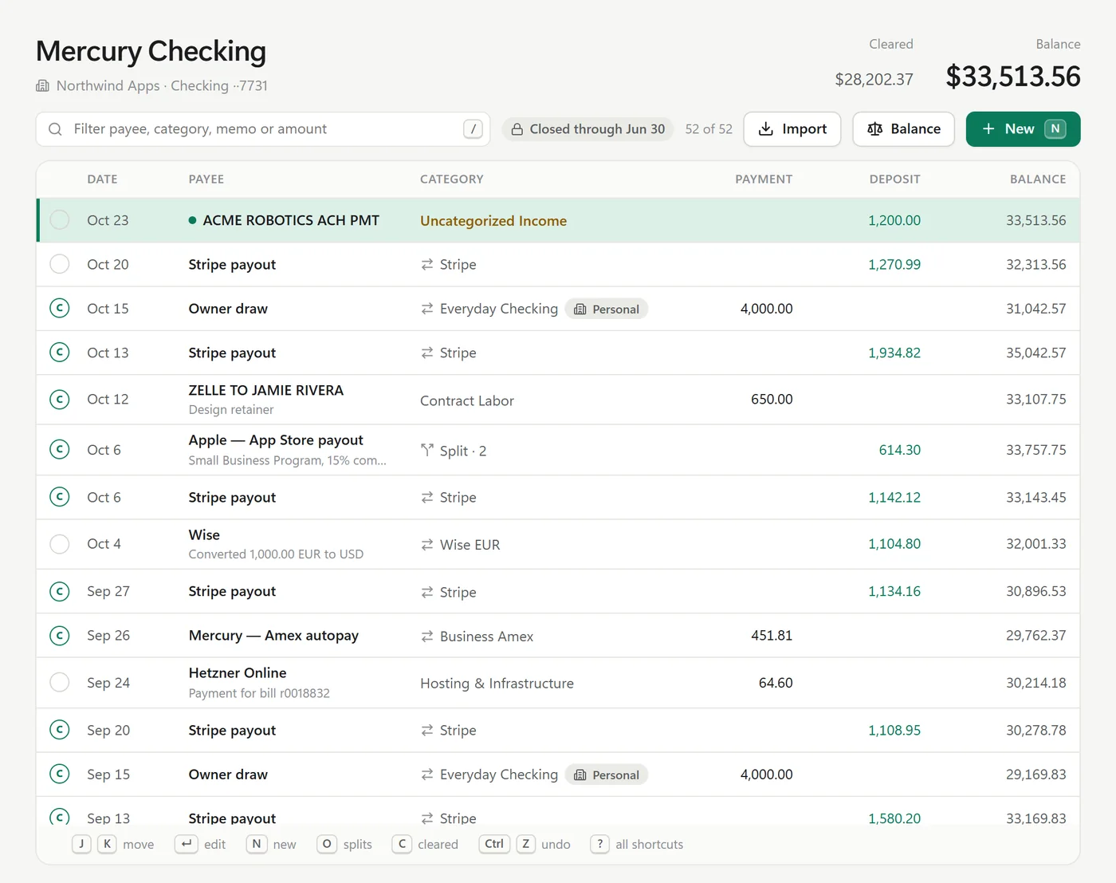Click transfer arrows icon beside Business Amex
1116x883 pixels.
pyautogui.click(x=427, y=637)
